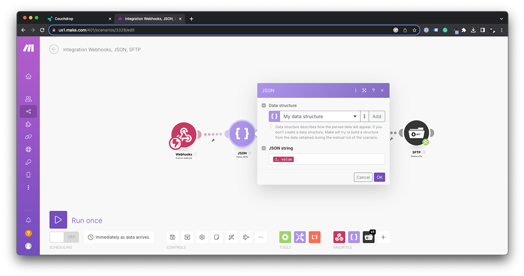Screen dimensions: 524x276
Task: Click the auto-align magic wand icon
Action: pos(231,237)
